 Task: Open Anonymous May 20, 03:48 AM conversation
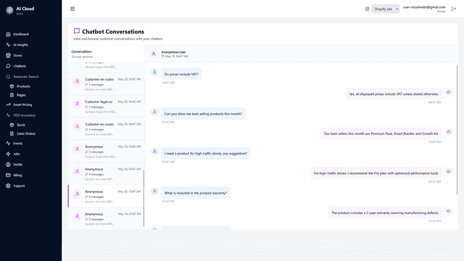click(106, 152)
